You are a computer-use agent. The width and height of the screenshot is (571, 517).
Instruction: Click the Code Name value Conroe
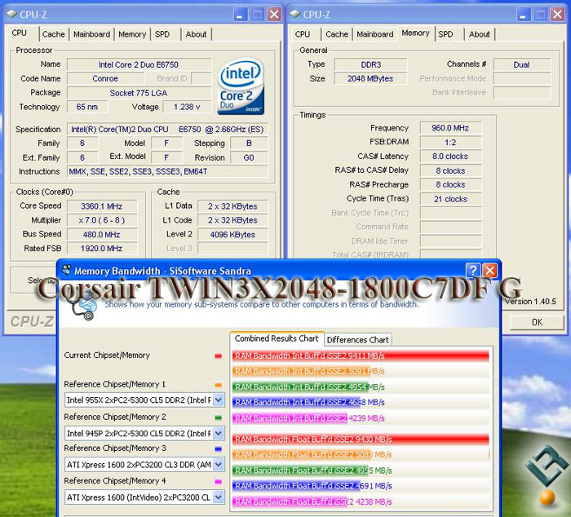[x=105, y=78]
